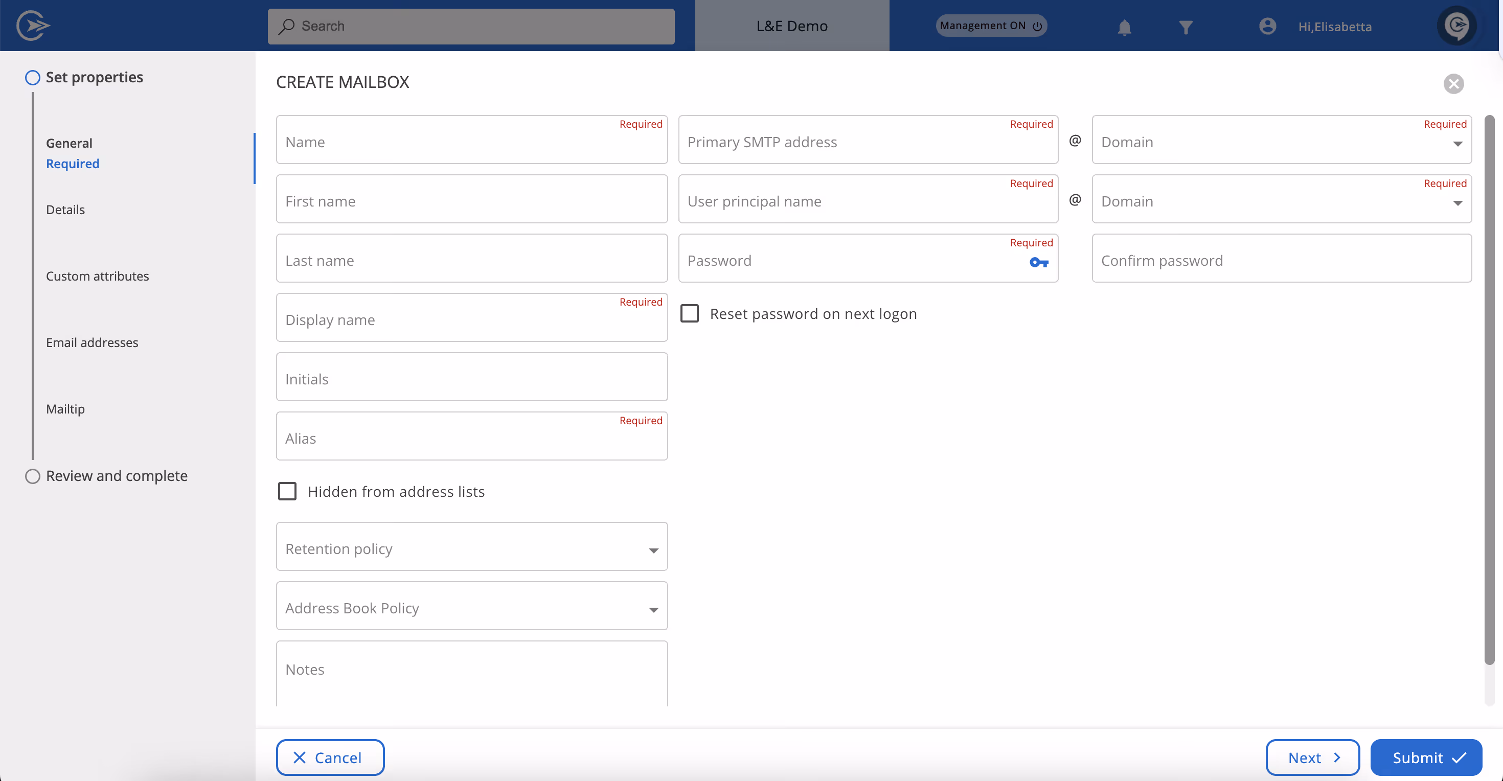
Task: Click the Next button
Action: point(1312,757)
